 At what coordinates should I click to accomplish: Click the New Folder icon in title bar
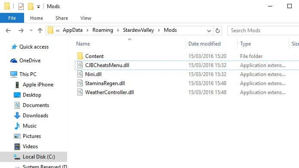tap(31, 6)
